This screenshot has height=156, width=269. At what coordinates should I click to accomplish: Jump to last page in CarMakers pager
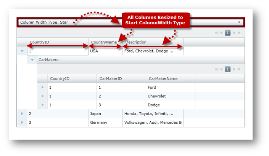239,69
